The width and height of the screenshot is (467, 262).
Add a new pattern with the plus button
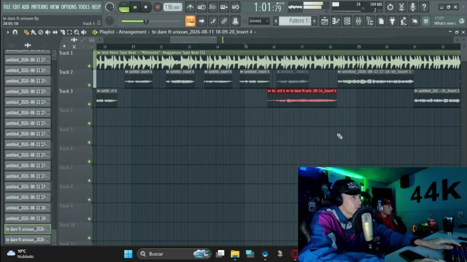(314, 21)
